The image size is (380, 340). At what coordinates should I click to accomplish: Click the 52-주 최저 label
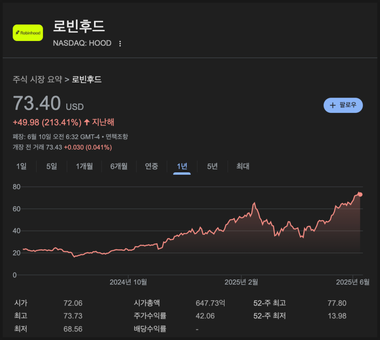coord(270,316)
